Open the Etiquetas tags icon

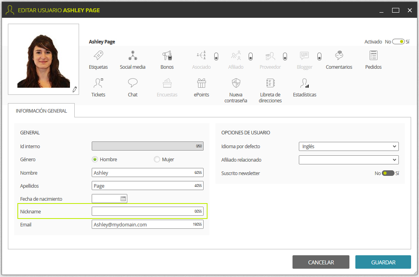pos(98,56)
